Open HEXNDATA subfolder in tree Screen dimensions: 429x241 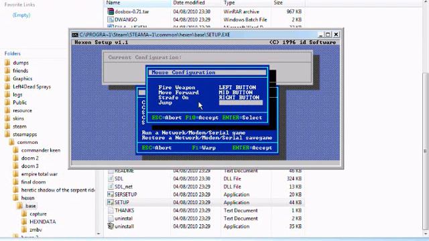click(43, 222)
